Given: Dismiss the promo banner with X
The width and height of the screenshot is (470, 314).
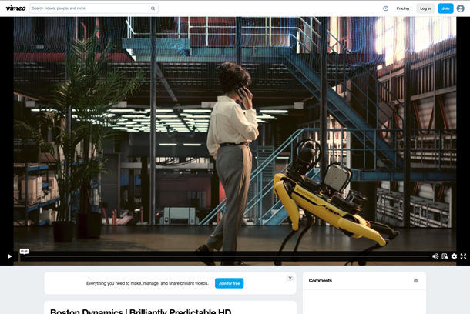Looking at the screenshot, I should click(290, 278).
